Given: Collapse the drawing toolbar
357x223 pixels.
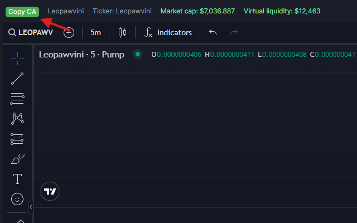Looking at the screenshot, I should (x=31, y=207).
